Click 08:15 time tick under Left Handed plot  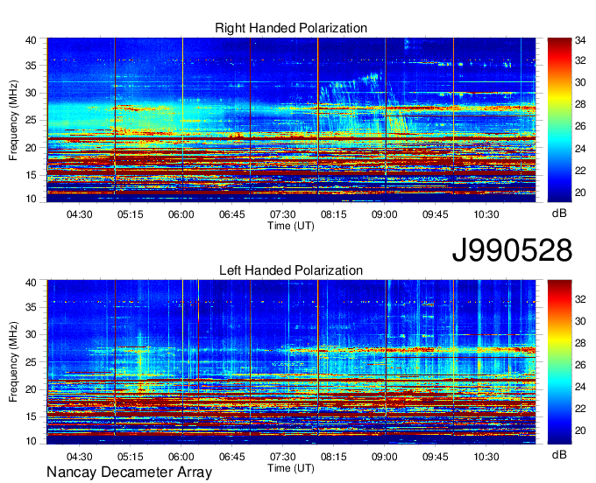pyautogui.click(x=334, y=457)
